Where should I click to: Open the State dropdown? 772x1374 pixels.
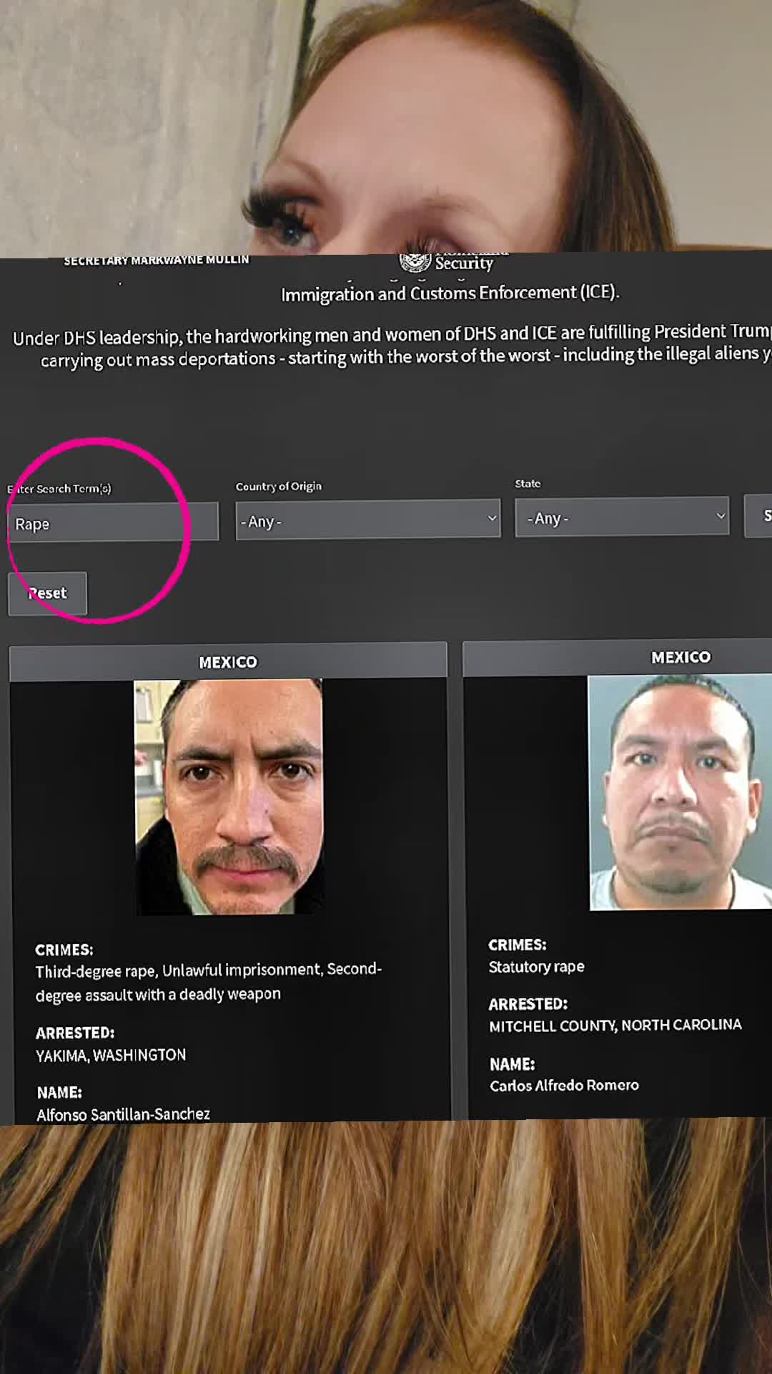(x=622, y=516)
